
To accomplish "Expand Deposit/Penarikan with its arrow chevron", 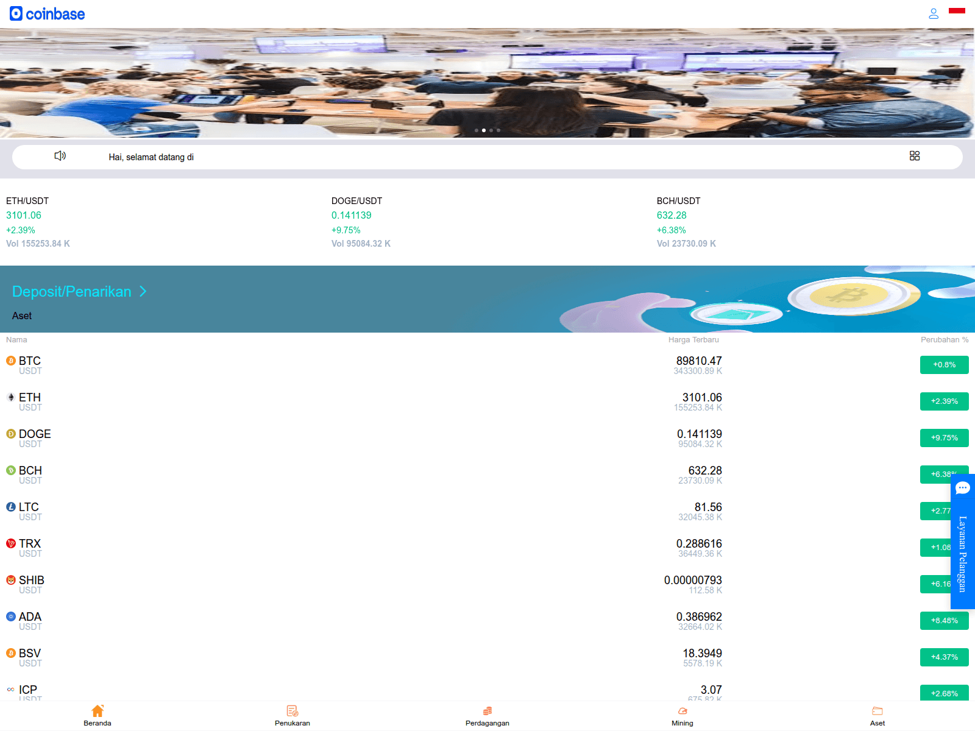I will (x=144, y=292).
